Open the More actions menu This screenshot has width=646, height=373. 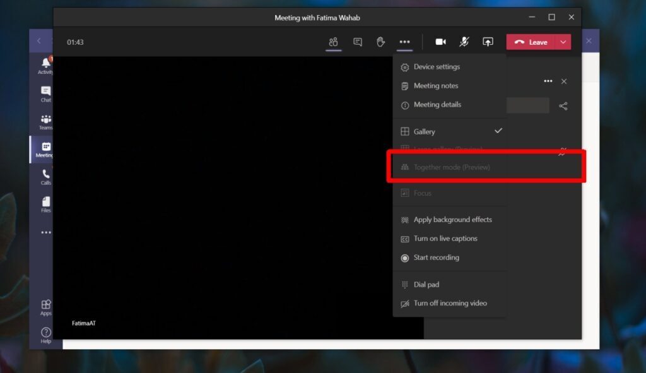point(404,42)
